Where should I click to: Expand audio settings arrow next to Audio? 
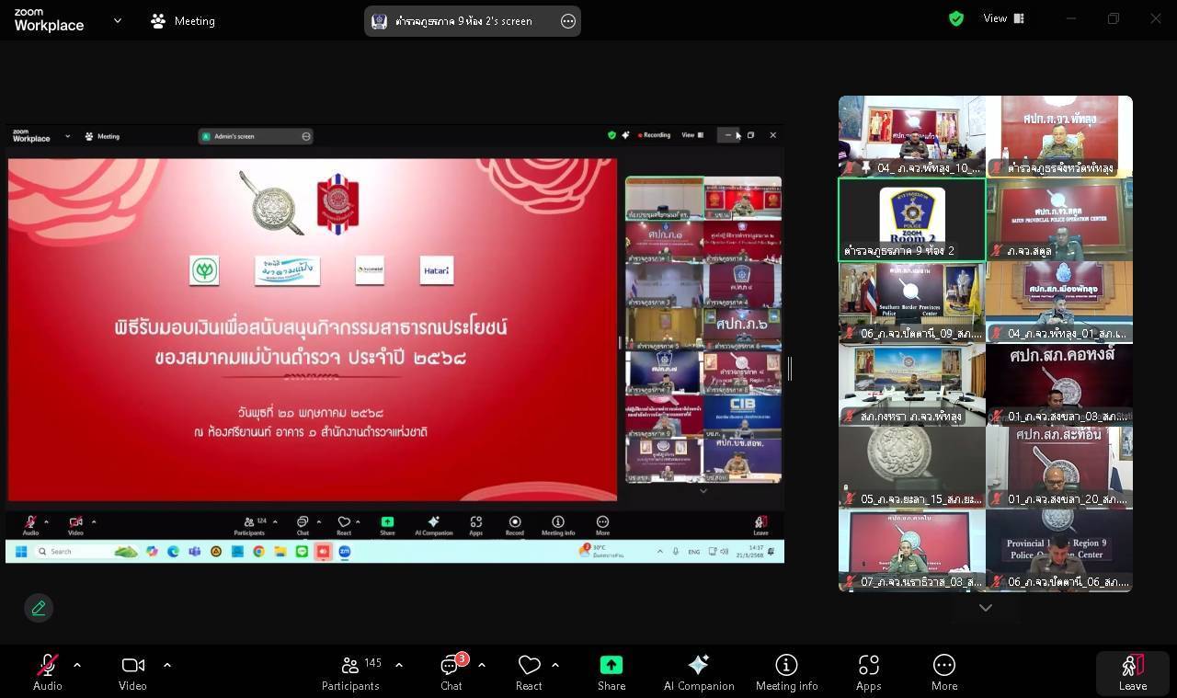pyautogui.click(x=77, y=665)
